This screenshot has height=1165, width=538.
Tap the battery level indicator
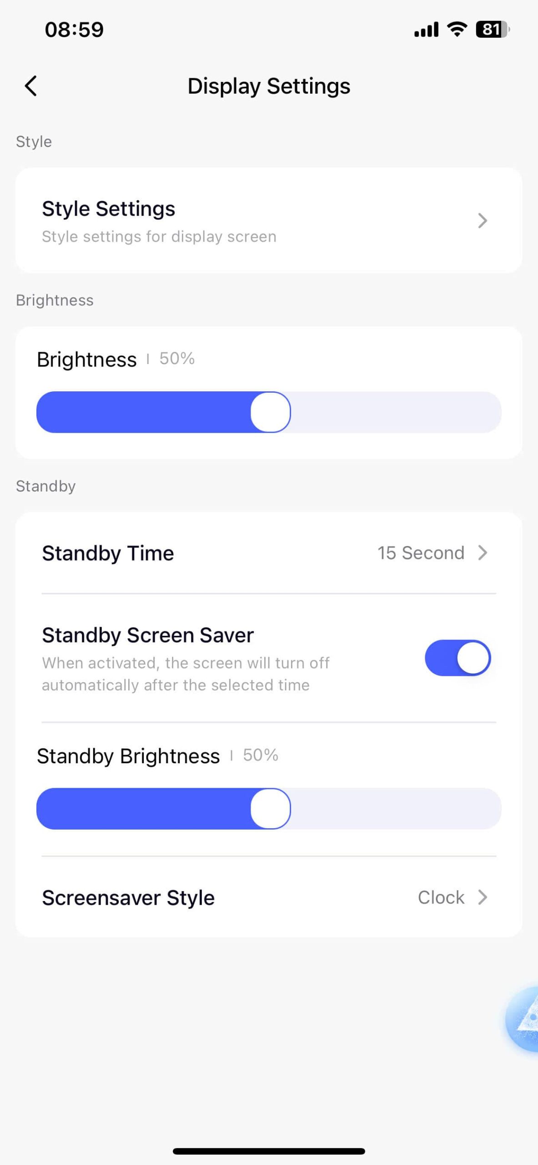tap(492, 30)
